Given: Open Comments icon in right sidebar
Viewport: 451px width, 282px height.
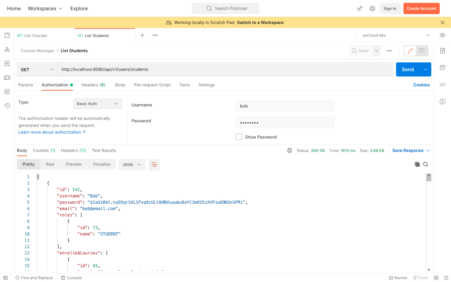Looking at the screenshot, I should [443, 68].
